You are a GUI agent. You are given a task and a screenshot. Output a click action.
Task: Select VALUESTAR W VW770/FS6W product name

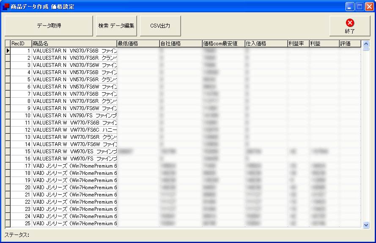(x=74, y=144)
